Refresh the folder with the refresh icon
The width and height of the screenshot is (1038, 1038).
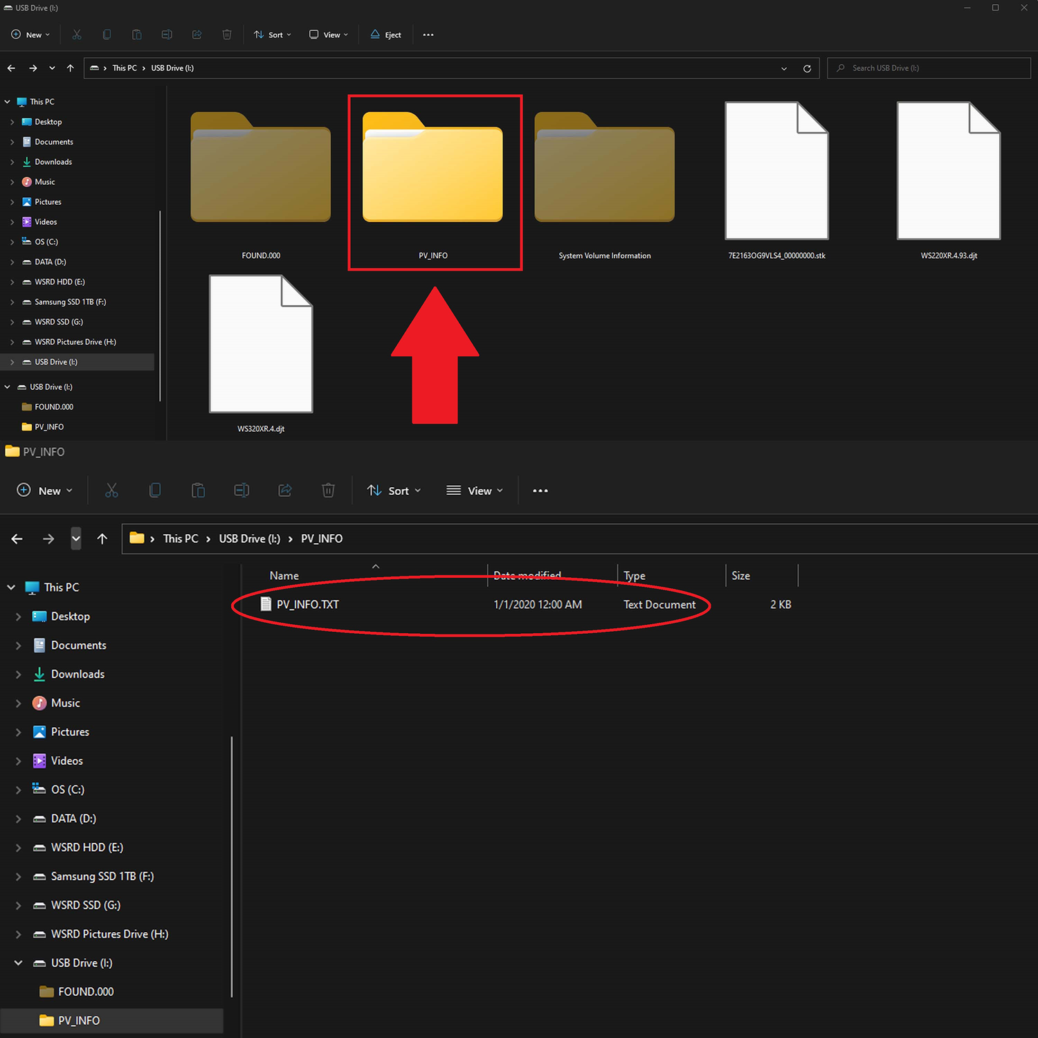coord(807,68)
